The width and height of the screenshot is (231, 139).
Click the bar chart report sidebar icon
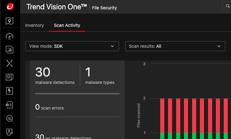click(10, 50)
